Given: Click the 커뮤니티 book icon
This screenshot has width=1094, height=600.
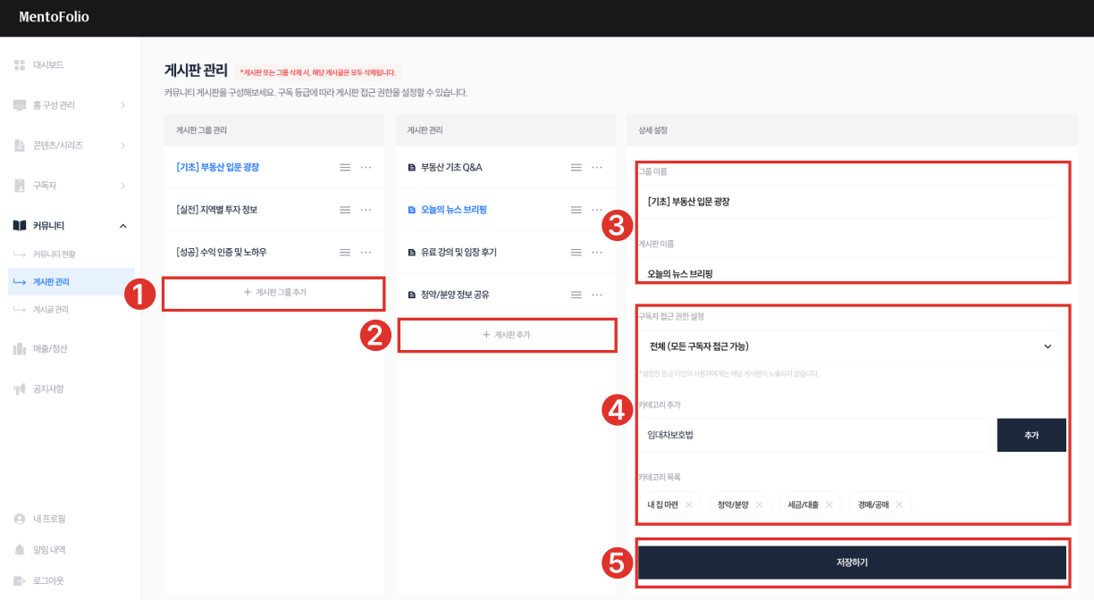Looking at the screenshot, I should pos(20,225).
